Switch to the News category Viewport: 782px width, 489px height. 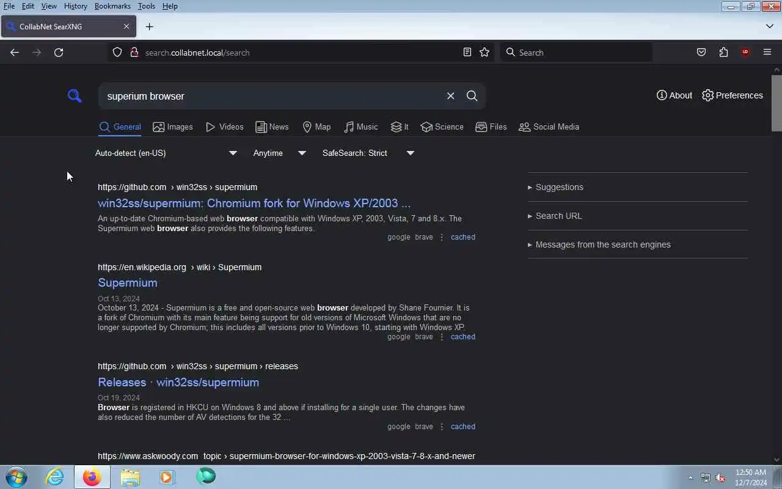pos(272,127)
